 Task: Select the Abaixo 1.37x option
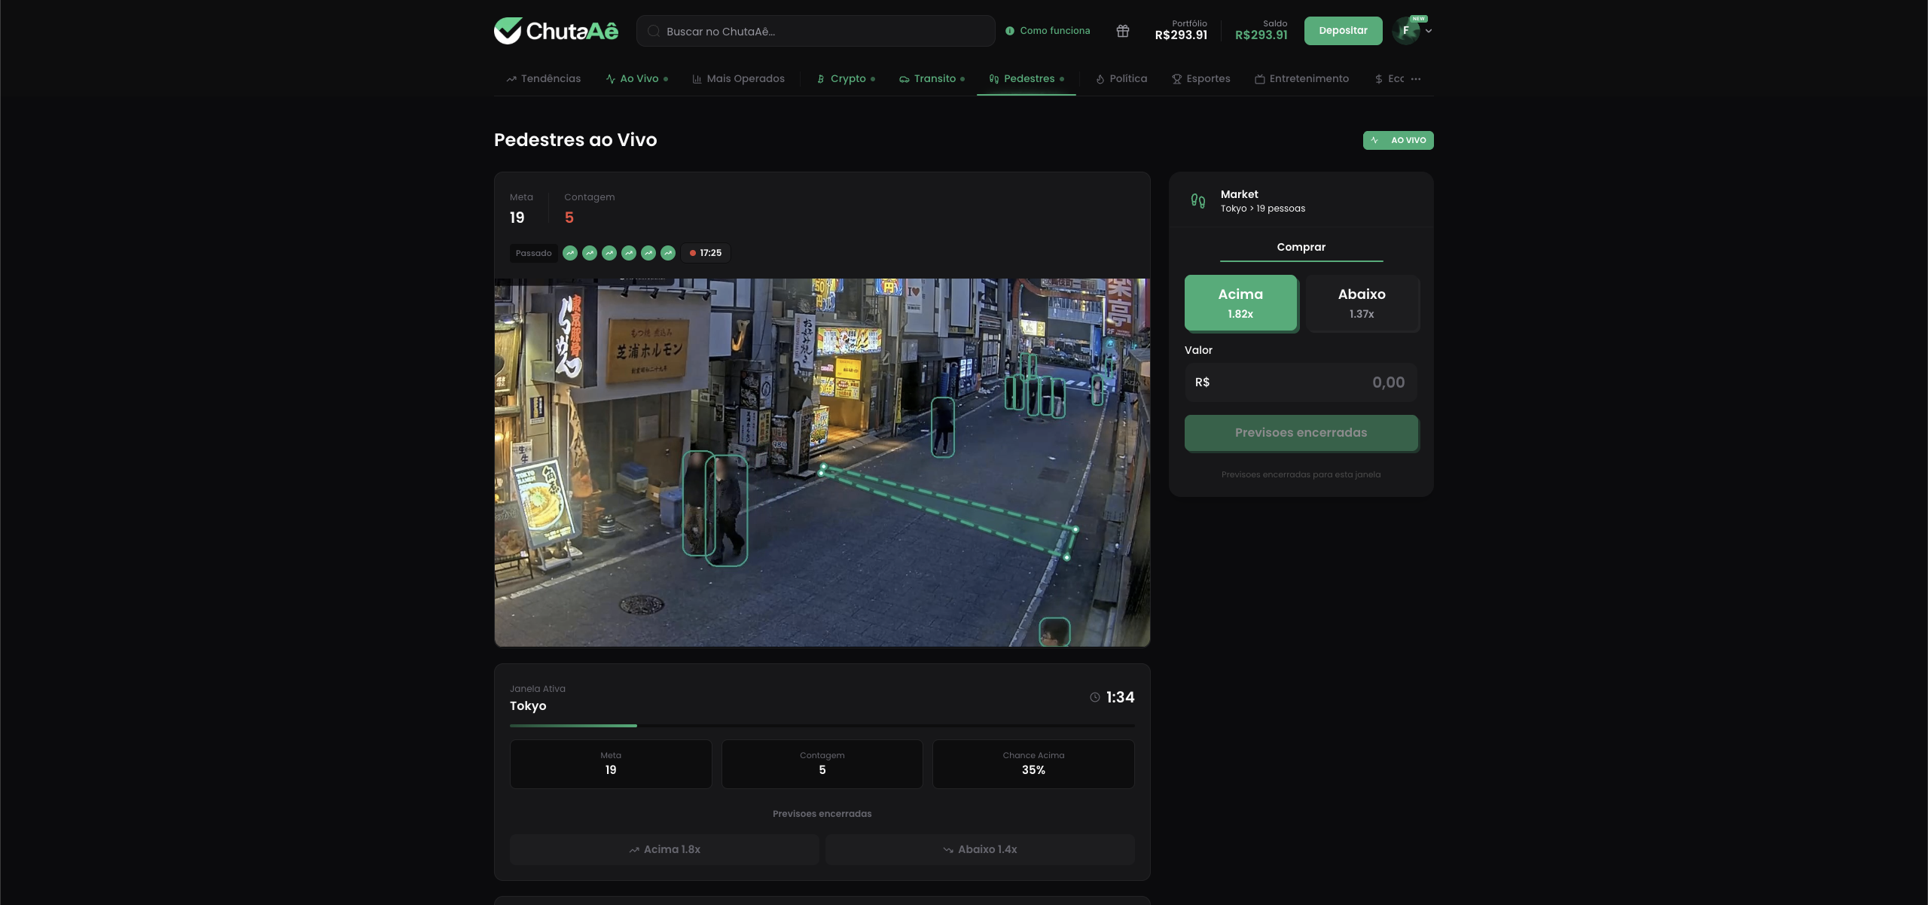(x=1362, y=303)
